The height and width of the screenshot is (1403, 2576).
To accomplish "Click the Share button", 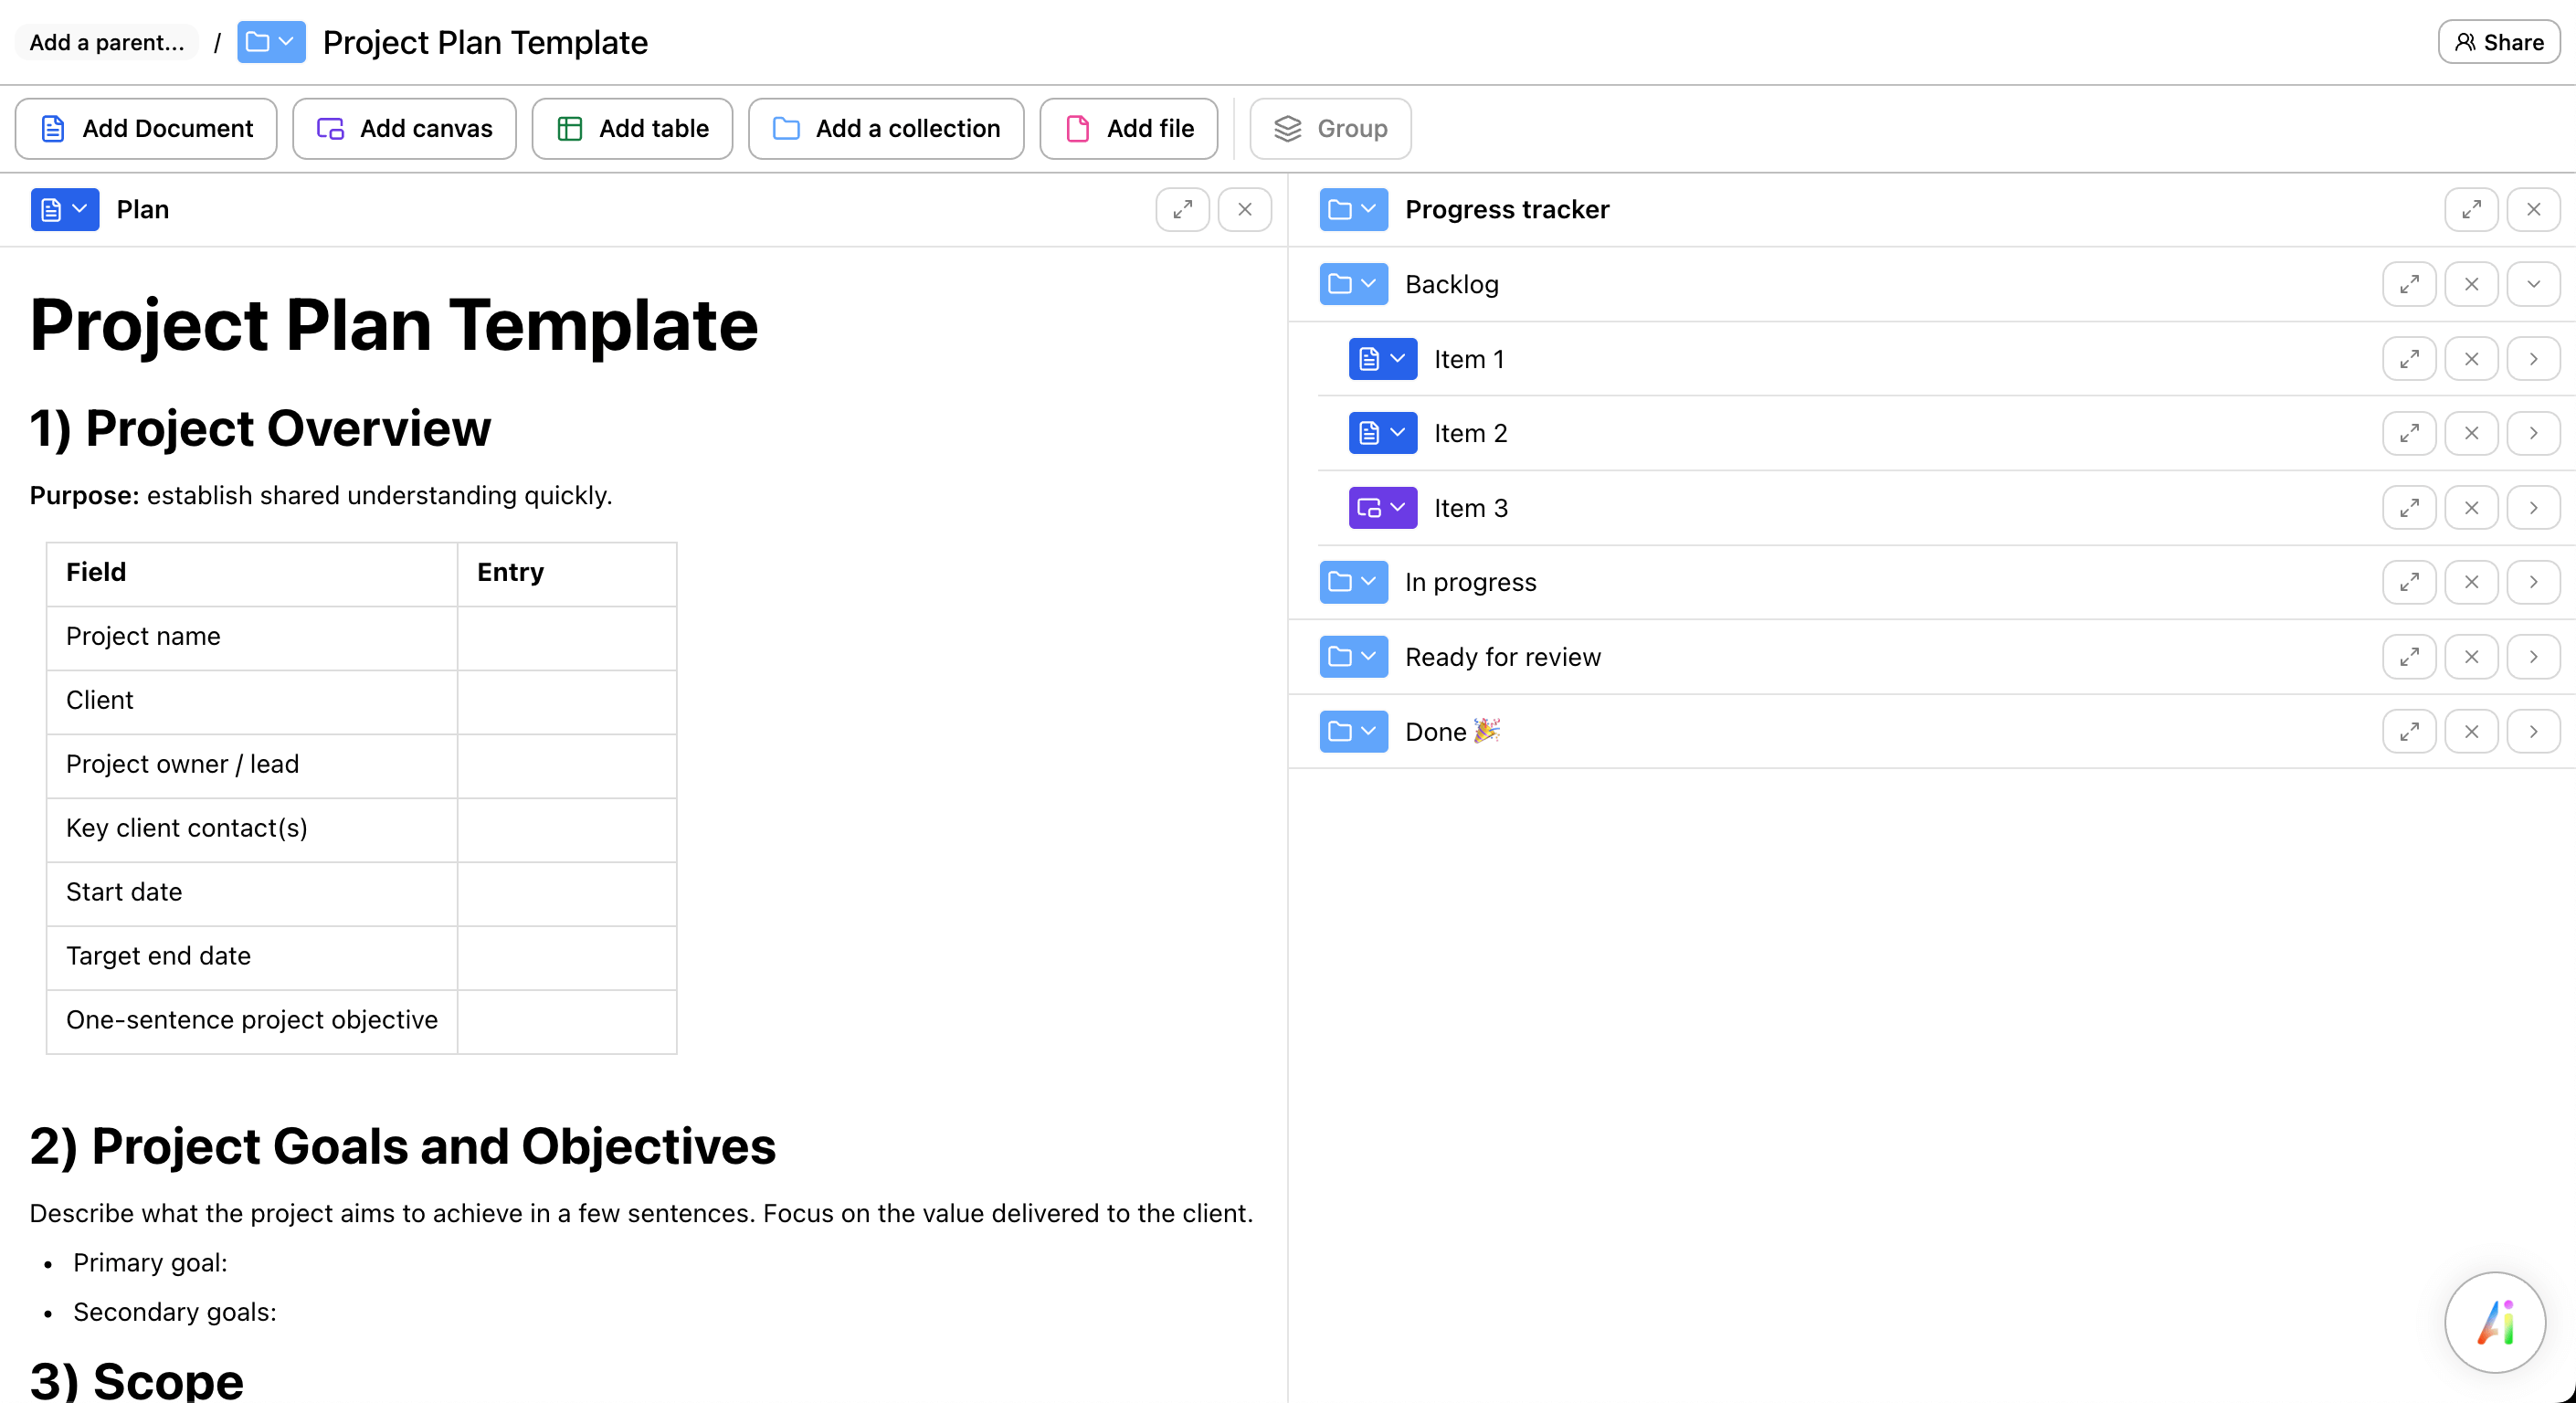I will (x=2497, y=42).
